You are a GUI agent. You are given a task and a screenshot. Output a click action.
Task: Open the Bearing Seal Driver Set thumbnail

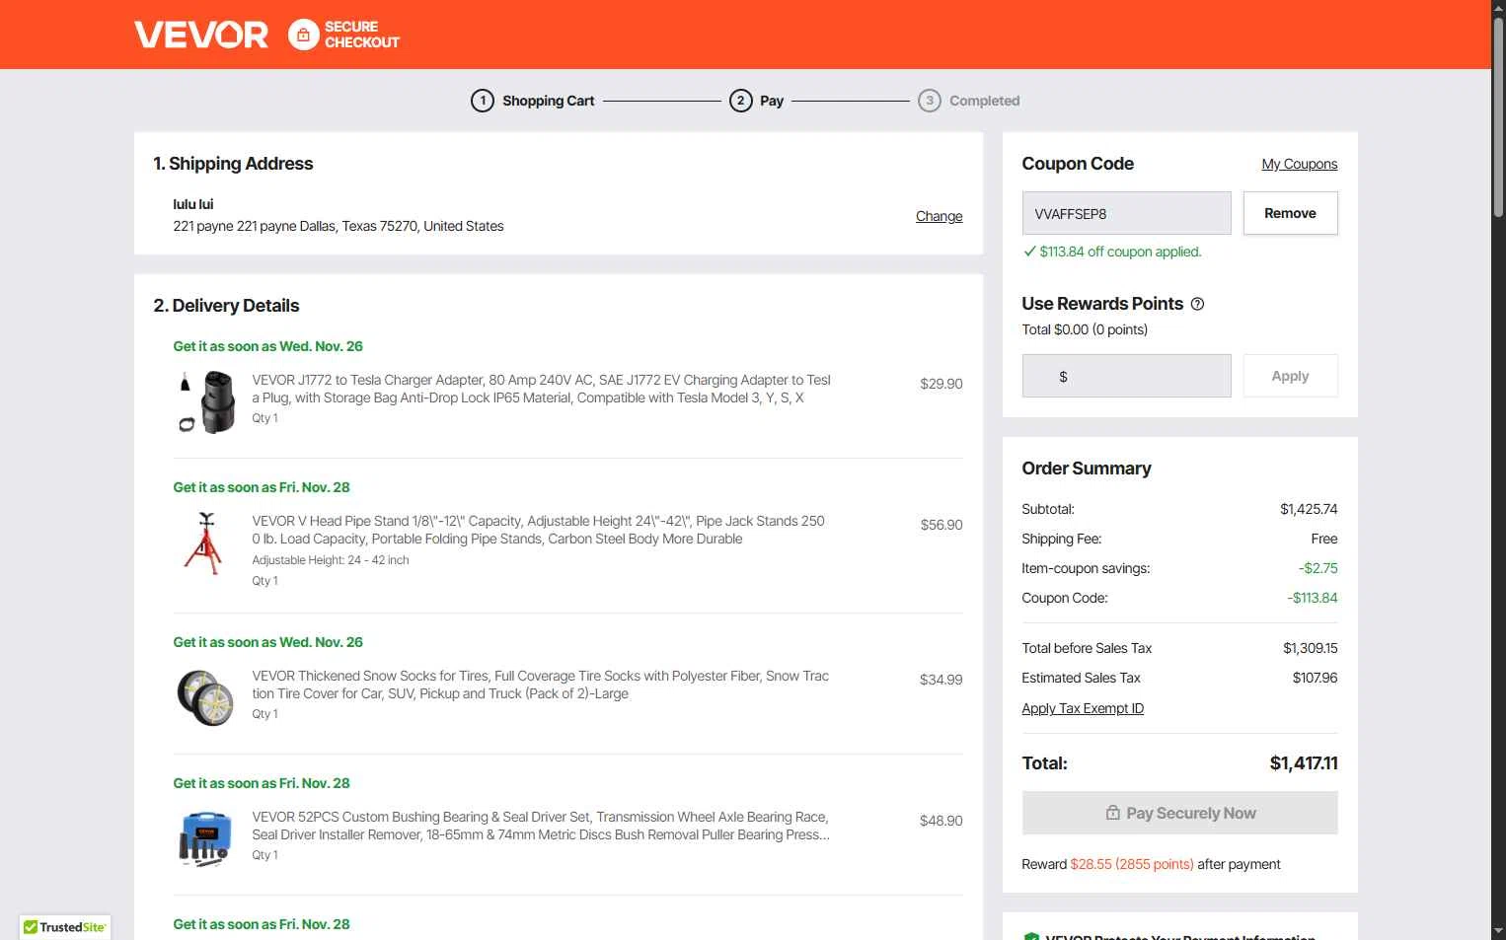coord(206,838)
